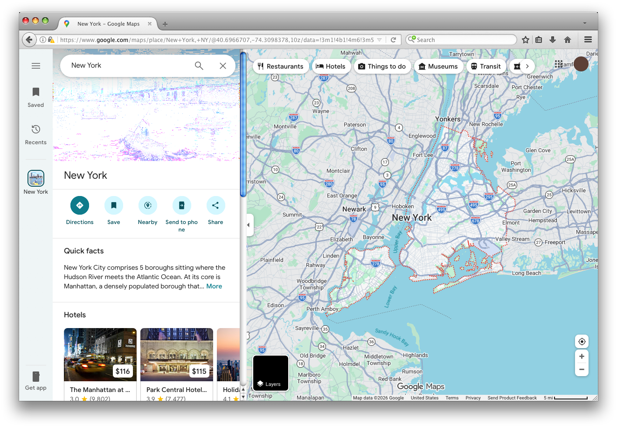Click the Directions icon button
This screenshot has width=617, height=427.
[x=80, y=205]
